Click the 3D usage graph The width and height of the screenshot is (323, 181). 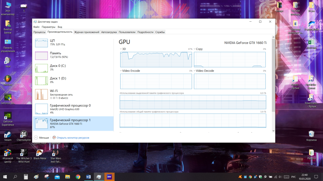[156, 59]
